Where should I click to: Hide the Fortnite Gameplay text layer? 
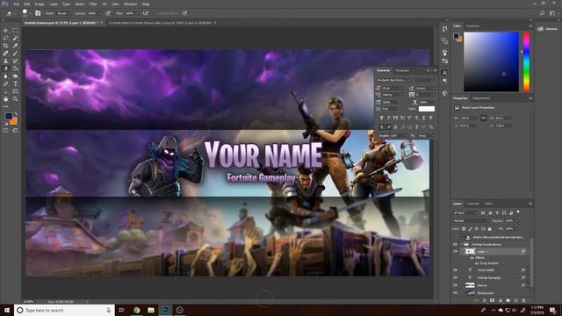point(455,277)
